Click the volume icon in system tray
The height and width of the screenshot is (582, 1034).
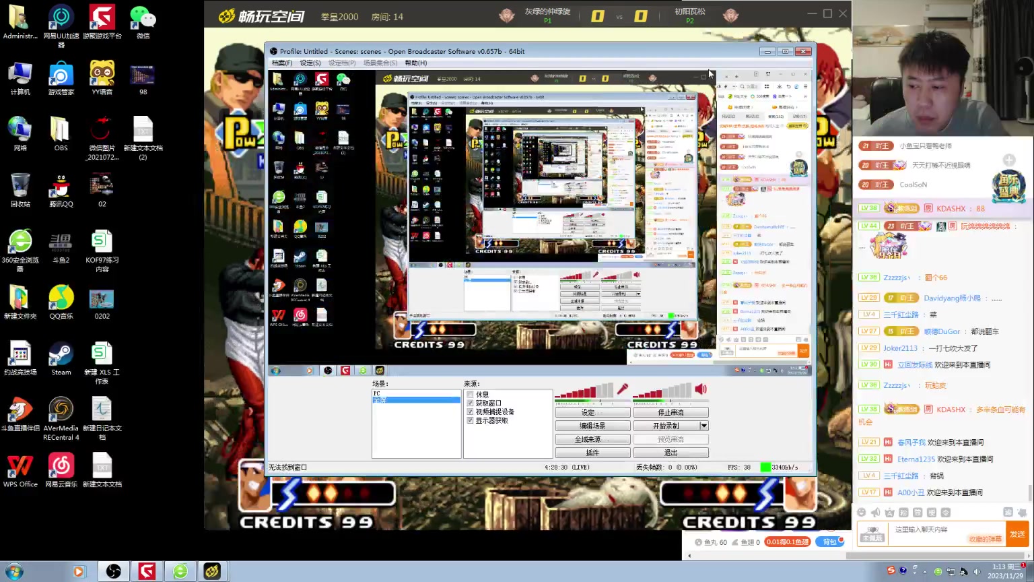(x=977, y=572)
